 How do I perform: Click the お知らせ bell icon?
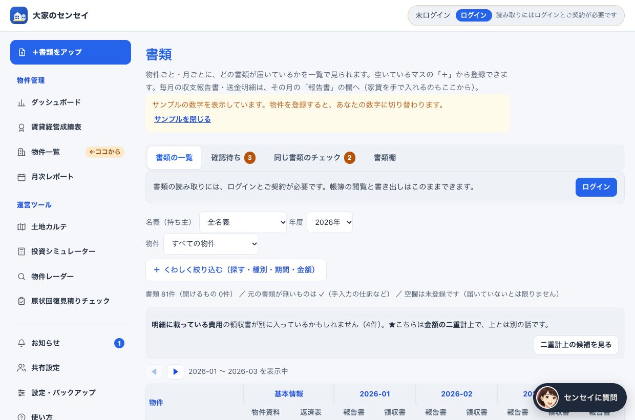click(x=22, y=343)
